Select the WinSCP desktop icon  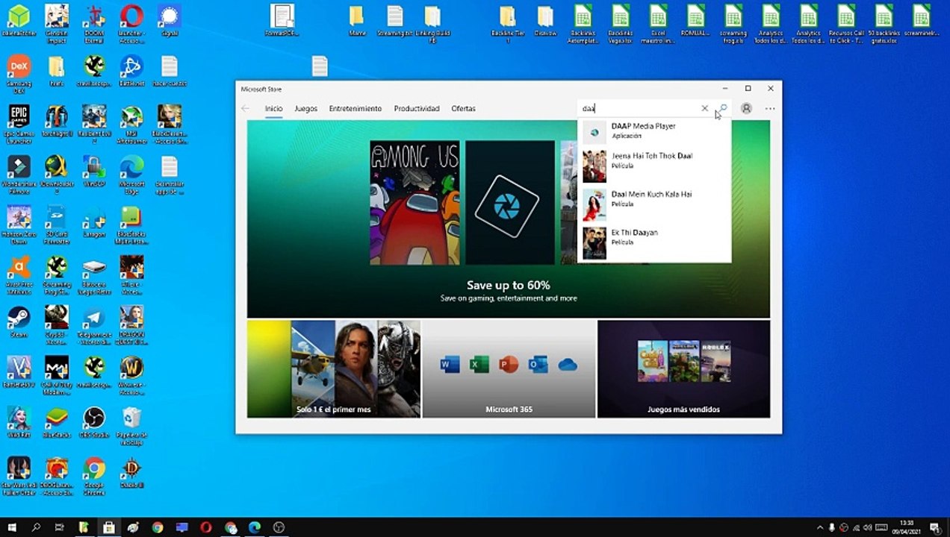point(94,172)
